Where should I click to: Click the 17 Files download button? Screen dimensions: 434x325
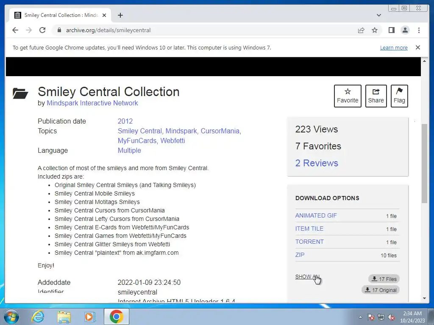coord(384,279)
